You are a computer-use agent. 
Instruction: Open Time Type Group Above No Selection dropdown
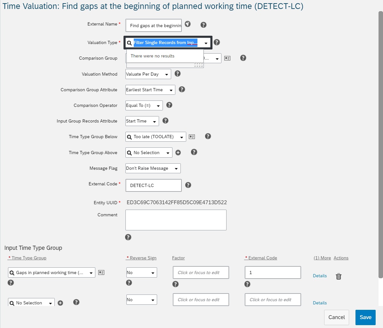pyautogui.click(x=149, y=153)
